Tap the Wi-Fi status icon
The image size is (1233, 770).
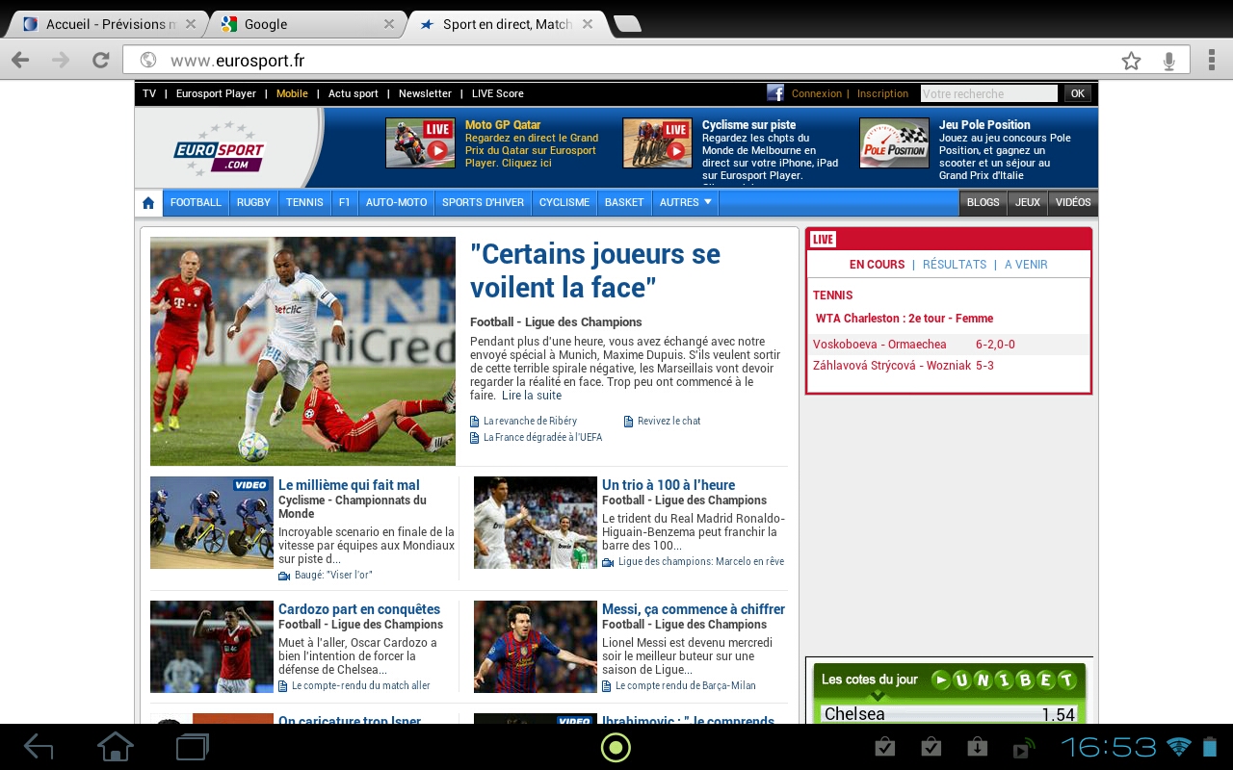pyautogui.click(x=1178, y=747)
